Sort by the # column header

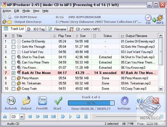[x=6, y=36]
